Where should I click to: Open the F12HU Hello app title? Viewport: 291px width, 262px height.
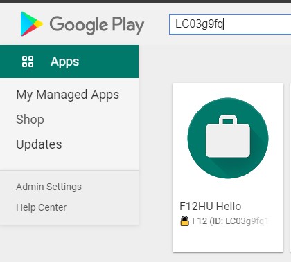pos(211,206)
